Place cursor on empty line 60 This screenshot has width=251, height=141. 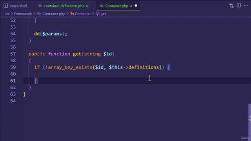tap(137, 74)
